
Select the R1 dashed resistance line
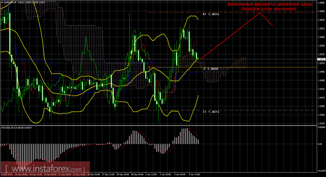click(232, 13)
